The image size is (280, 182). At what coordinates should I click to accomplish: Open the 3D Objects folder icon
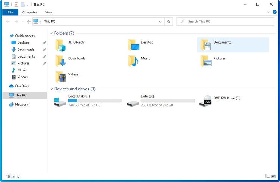point(60,45)
